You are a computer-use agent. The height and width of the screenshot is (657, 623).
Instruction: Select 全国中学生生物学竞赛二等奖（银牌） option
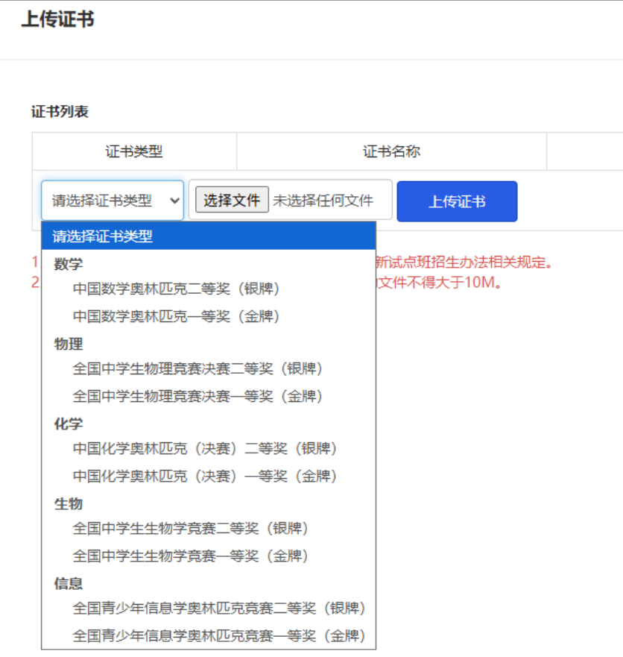[190, 528]
